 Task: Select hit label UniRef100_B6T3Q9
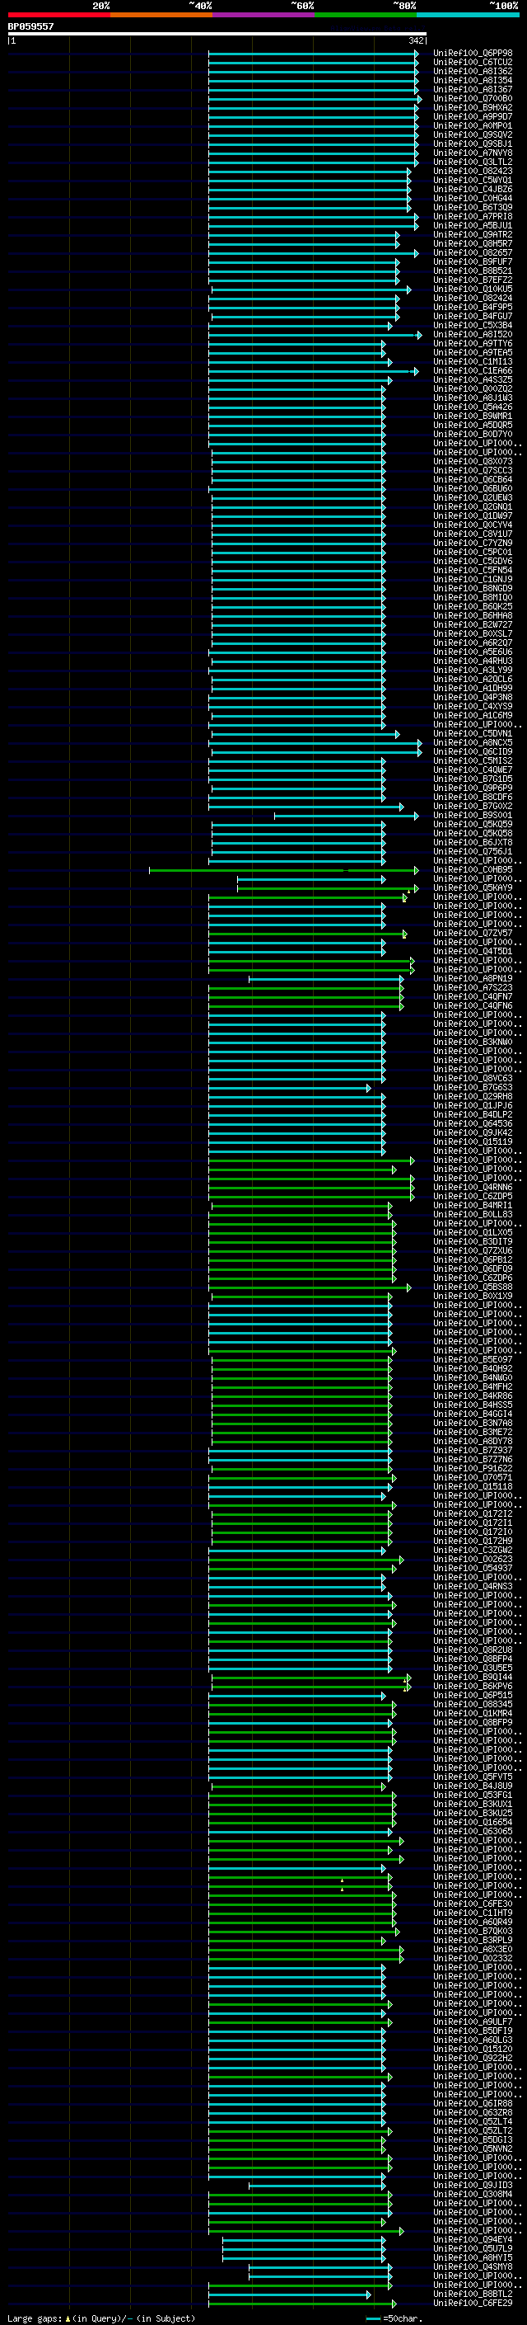pos(472,207)
